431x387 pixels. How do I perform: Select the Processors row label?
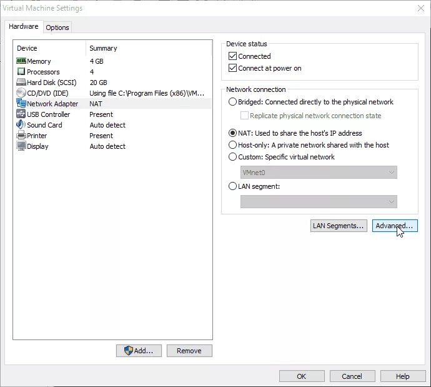click(43, 72)
